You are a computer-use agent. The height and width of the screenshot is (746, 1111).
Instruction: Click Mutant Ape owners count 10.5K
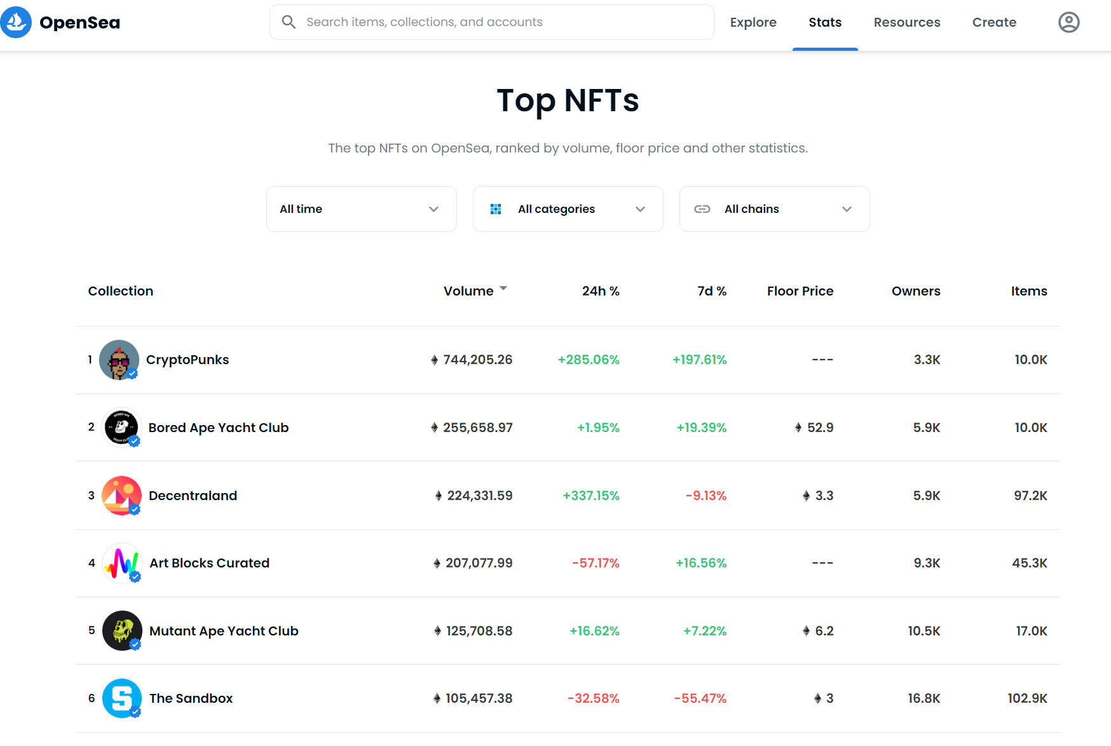coord(924,631)
